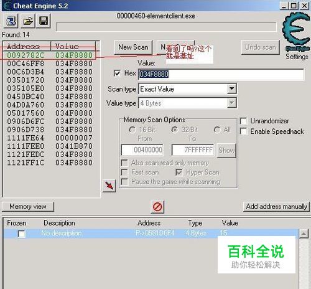Select the 32-Bit radio button

click(175, 130)
